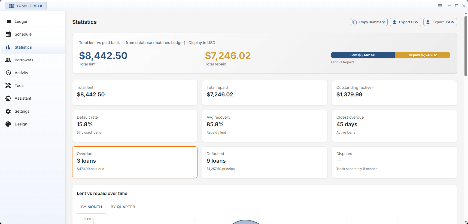
Task: Select the highlighted Overdue 3 loans card
Action: tap(135, 162)
